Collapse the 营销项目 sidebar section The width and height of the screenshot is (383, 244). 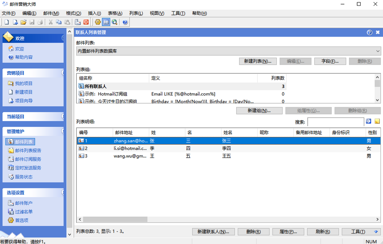coord(63,73)
